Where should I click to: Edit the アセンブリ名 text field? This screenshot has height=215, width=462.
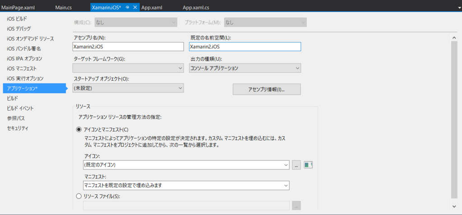pyautogui.click(x=128, y=47)
